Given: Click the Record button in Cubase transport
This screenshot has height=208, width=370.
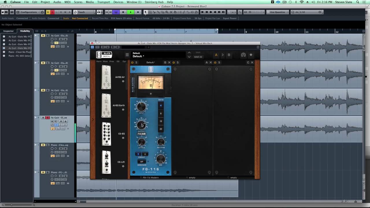Looking at the screenshot, I should pos(138,12).
